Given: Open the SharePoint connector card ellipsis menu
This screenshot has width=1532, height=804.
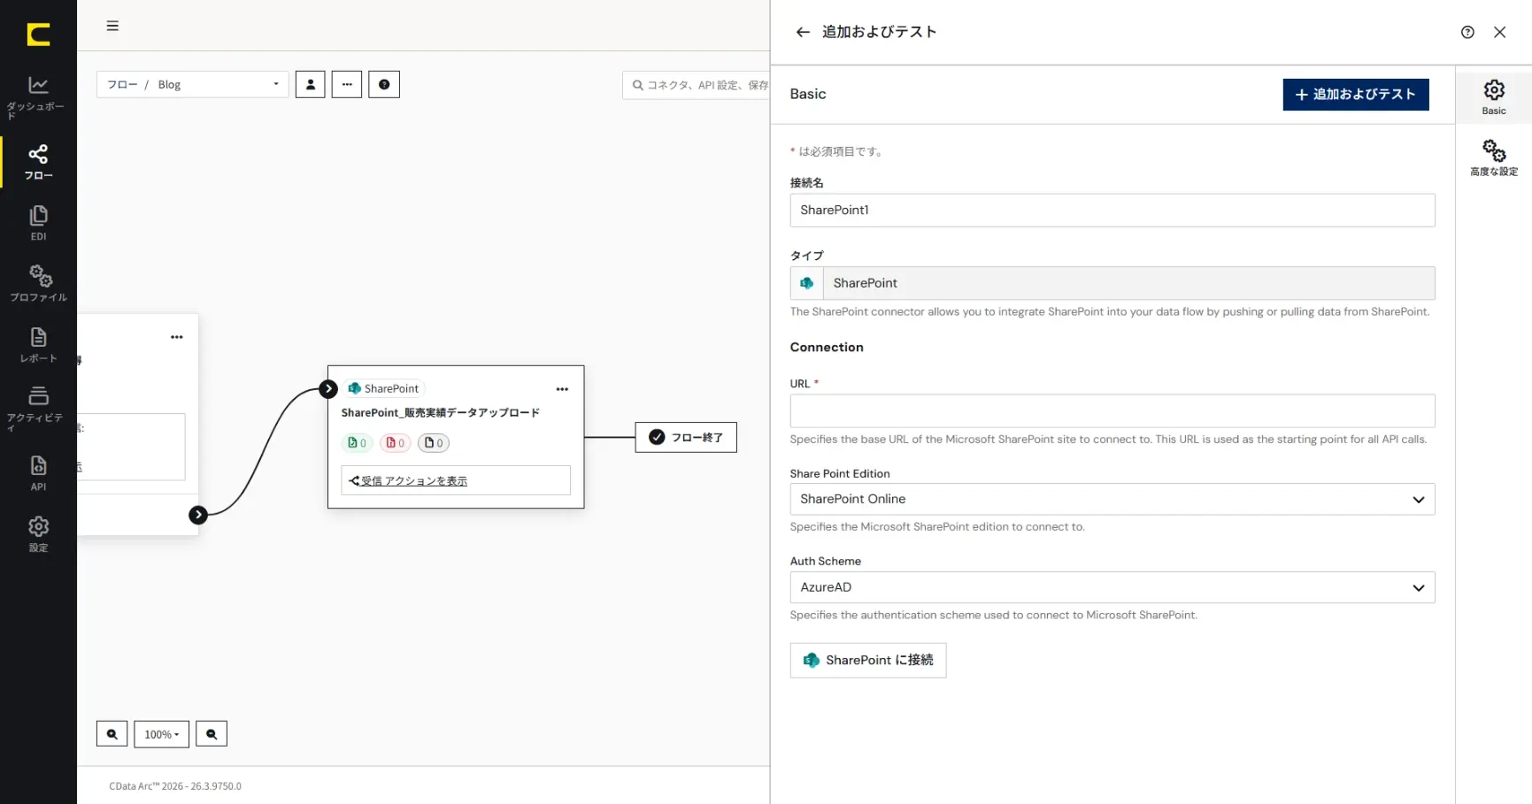Looking at the screenshot, I should (562, 389).
